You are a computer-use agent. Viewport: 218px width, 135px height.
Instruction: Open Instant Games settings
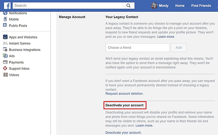pos(20,43)
